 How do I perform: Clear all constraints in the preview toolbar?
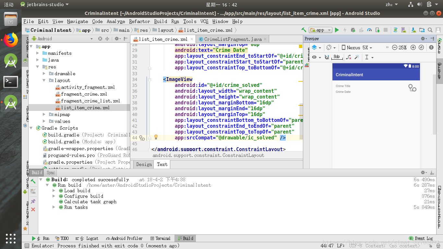(349, 57)
